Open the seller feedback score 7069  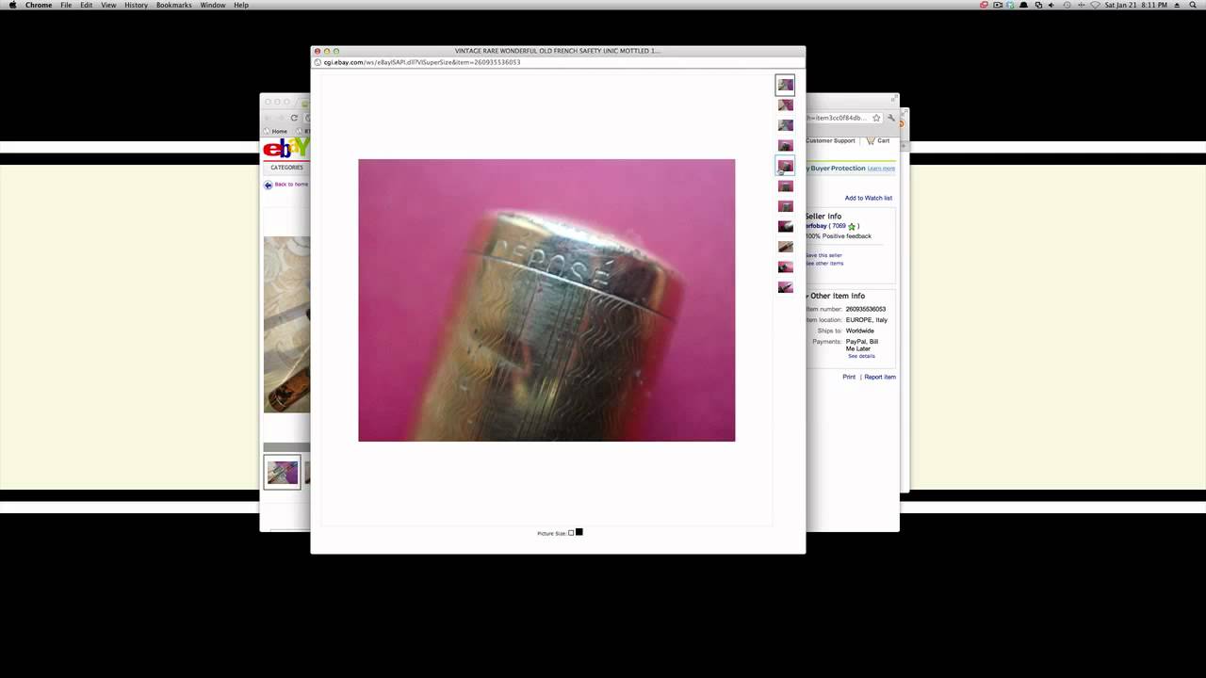(x=839, y=226)
